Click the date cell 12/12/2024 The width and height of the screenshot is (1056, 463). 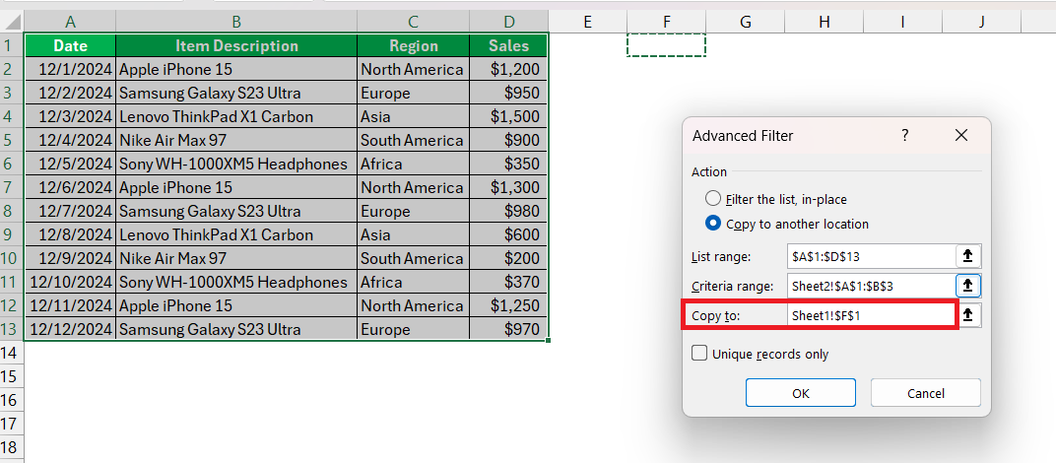pos(70,330)
